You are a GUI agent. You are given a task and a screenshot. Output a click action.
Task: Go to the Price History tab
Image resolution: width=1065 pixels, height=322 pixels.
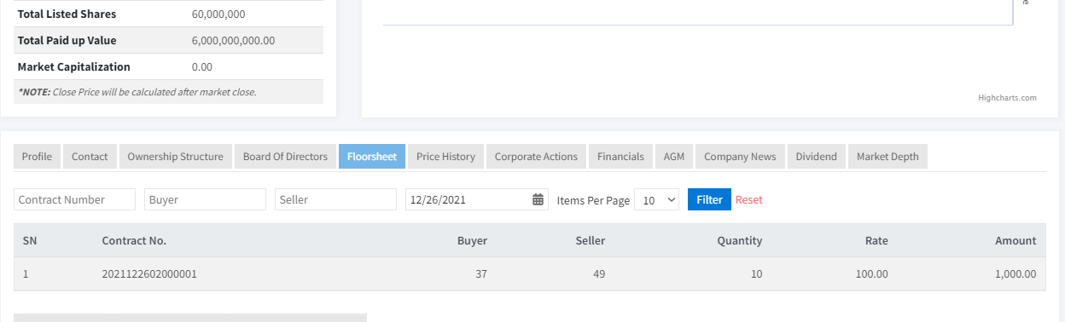tap(445, 157)
